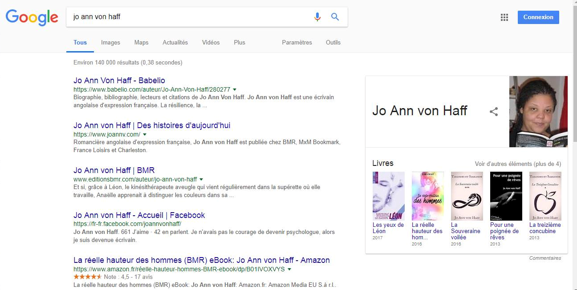
Task: Expand Babelio URL dropdown arrow
Action: tap(235, 90)
